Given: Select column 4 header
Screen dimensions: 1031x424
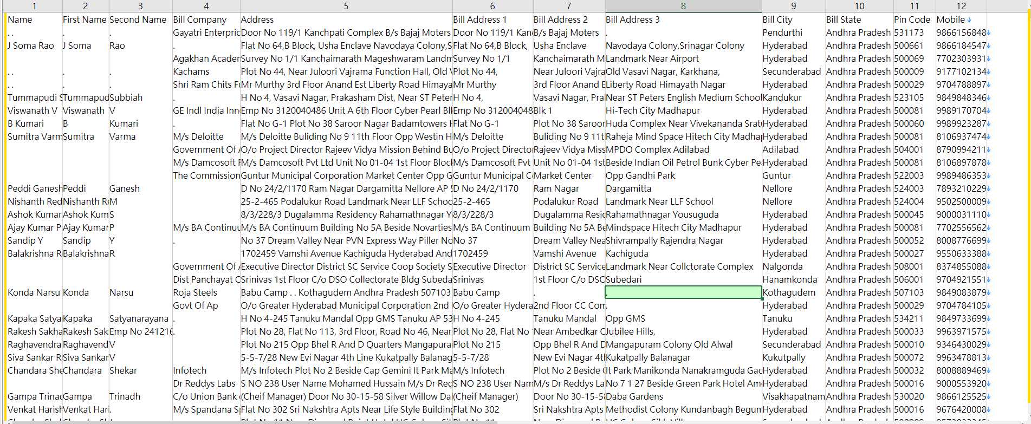Looking at the screenshot, I should click(206, 6).
